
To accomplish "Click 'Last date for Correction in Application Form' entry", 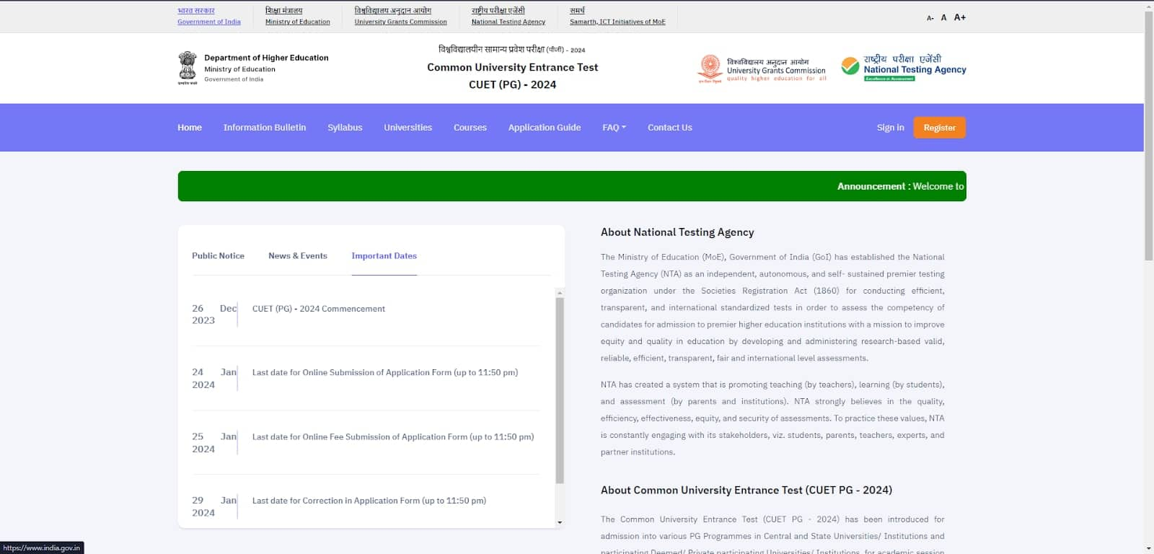I will tap(369, 501).
